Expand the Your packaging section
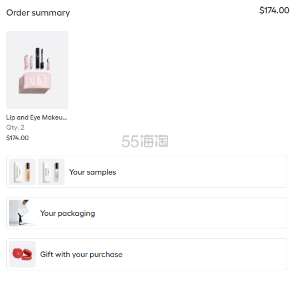Viewport: 290px width, 282px height. 146,213
